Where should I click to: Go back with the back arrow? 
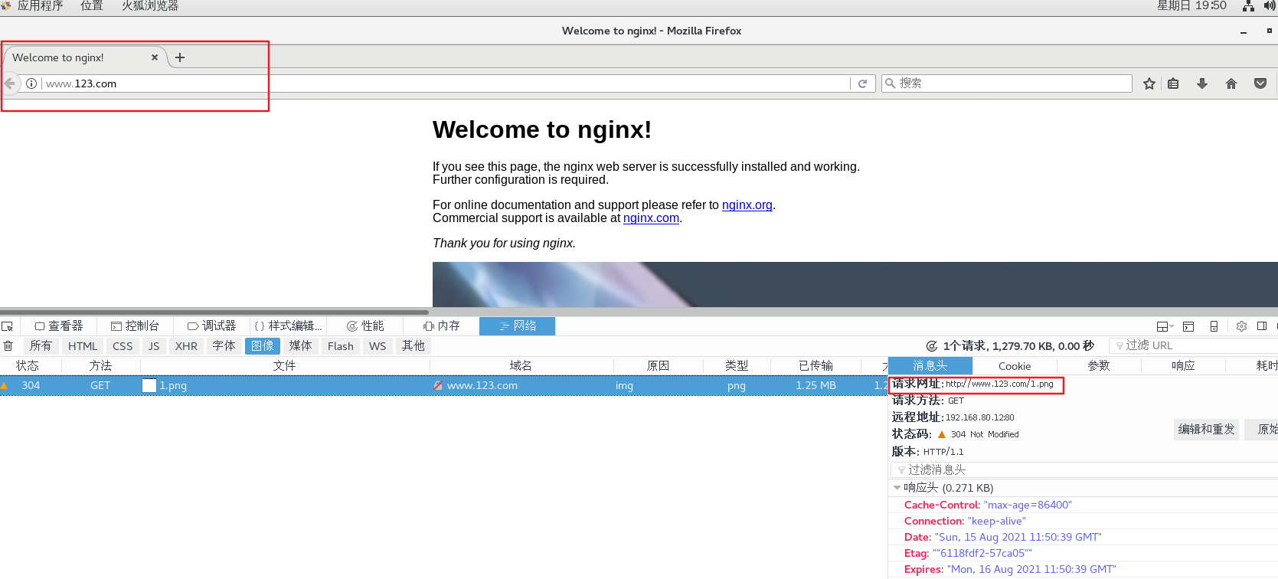coord(10,83)
